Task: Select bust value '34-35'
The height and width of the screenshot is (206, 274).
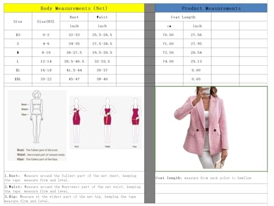Action: pyautogui.click(x=74, y=44)
